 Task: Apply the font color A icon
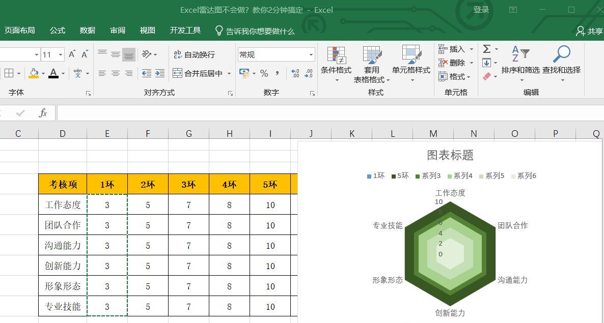point(53,73)
